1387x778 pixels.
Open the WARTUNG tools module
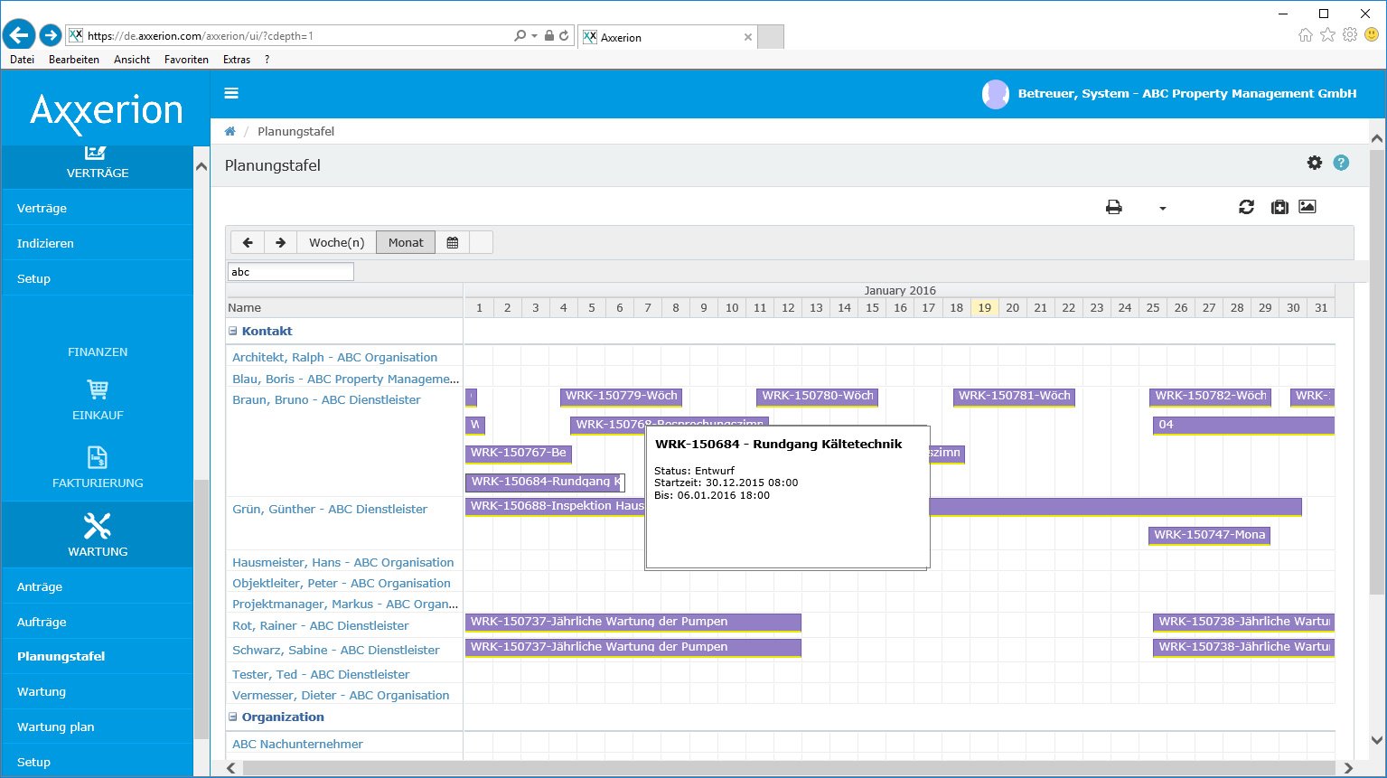[98, 534]
